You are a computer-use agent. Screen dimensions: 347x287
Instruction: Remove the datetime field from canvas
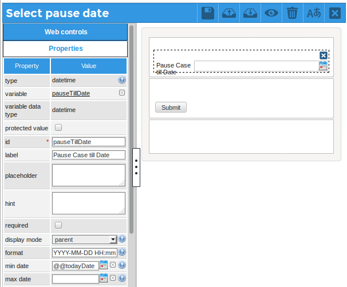(324, 55)
